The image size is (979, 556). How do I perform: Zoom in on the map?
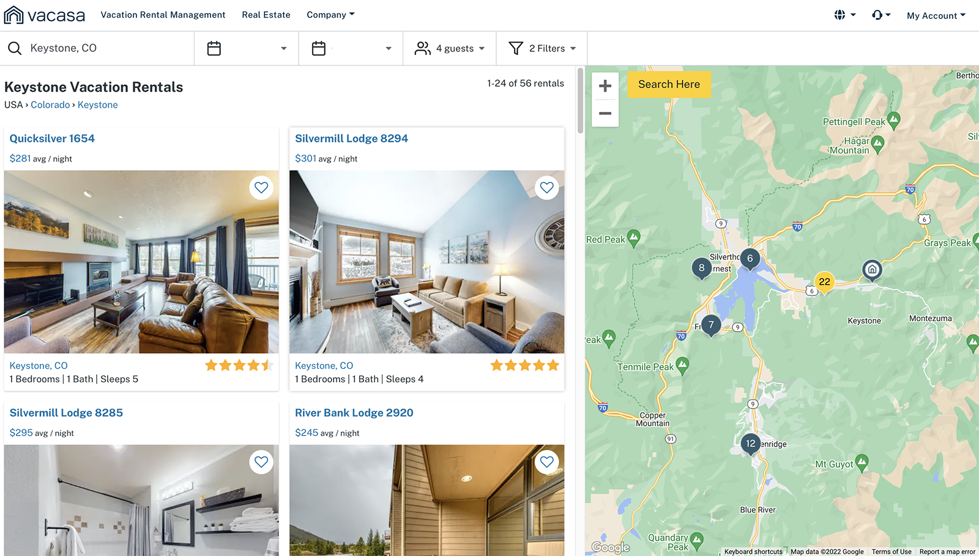pyautogui.click(x=605, y=86)
